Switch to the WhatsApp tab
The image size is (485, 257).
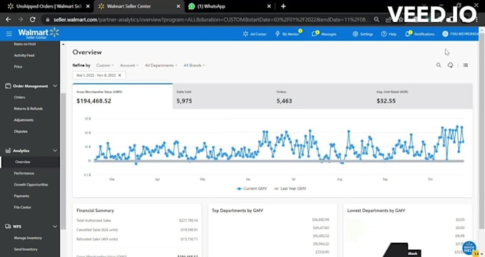click(230, 6)
